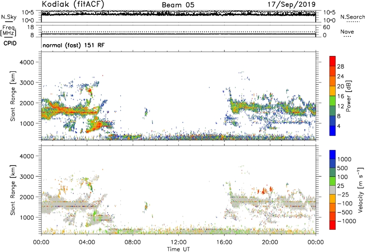Click "Slant Range [km]" label of velocity panel
This screenshot has height=252, width=365.
13,190
